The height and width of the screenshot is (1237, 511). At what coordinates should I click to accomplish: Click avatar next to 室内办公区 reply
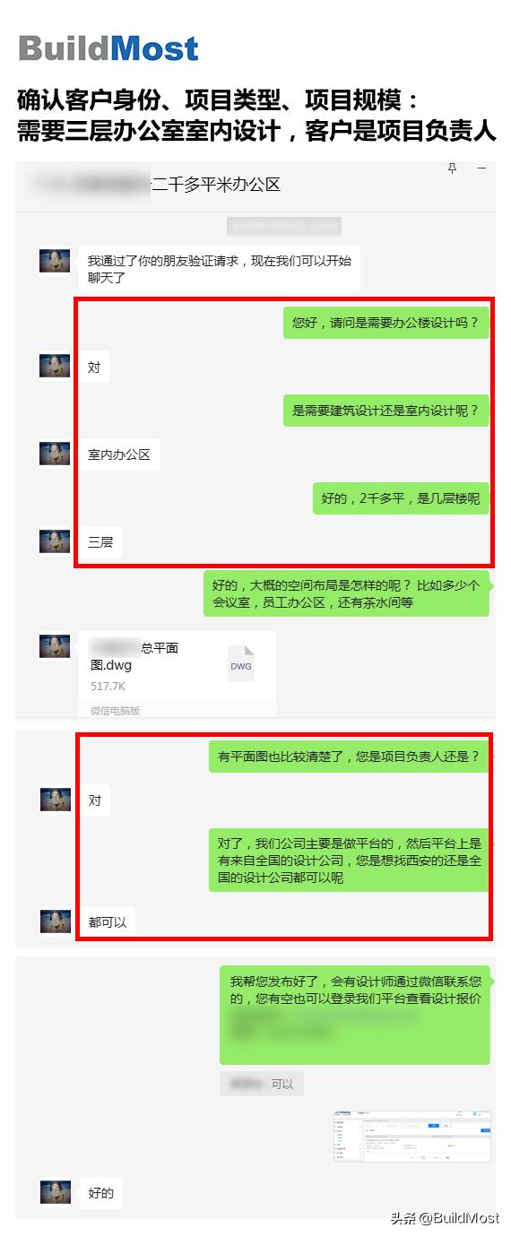click(x=55, y=454)
